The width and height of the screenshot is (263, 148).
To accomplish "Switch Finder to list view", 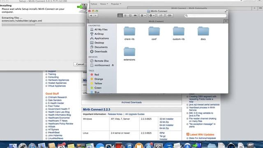I will coord(125,16).
